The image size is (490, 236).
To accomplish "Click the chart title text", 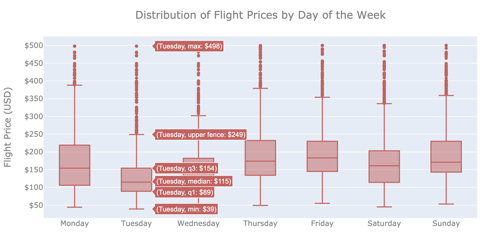I will [260, 15].
